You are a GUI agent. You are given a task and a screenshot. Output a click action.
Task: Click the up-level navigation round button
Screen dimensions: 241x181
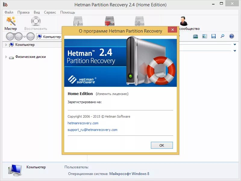pos(30,37)
